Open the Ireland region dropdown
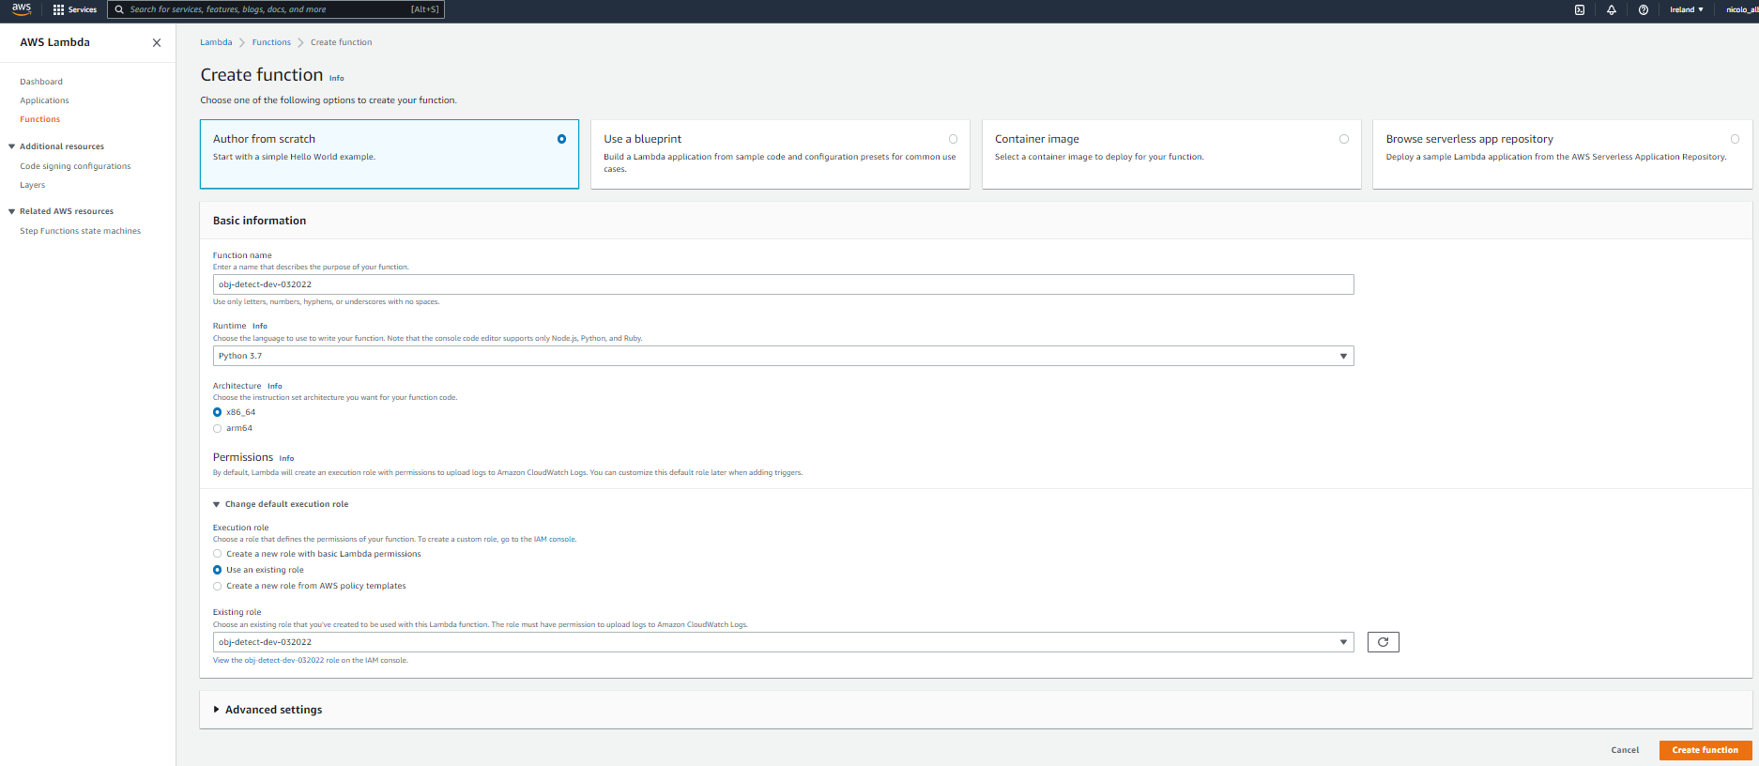 pos(1687,9)
